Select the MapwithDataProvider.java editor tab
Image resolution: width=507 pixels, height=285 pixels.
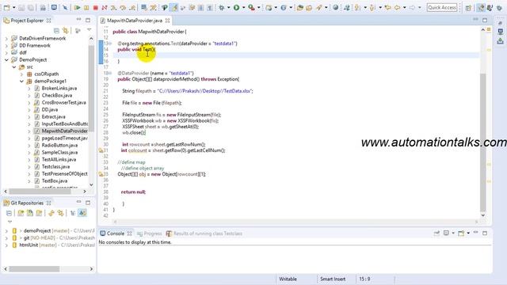click(135, 21)
